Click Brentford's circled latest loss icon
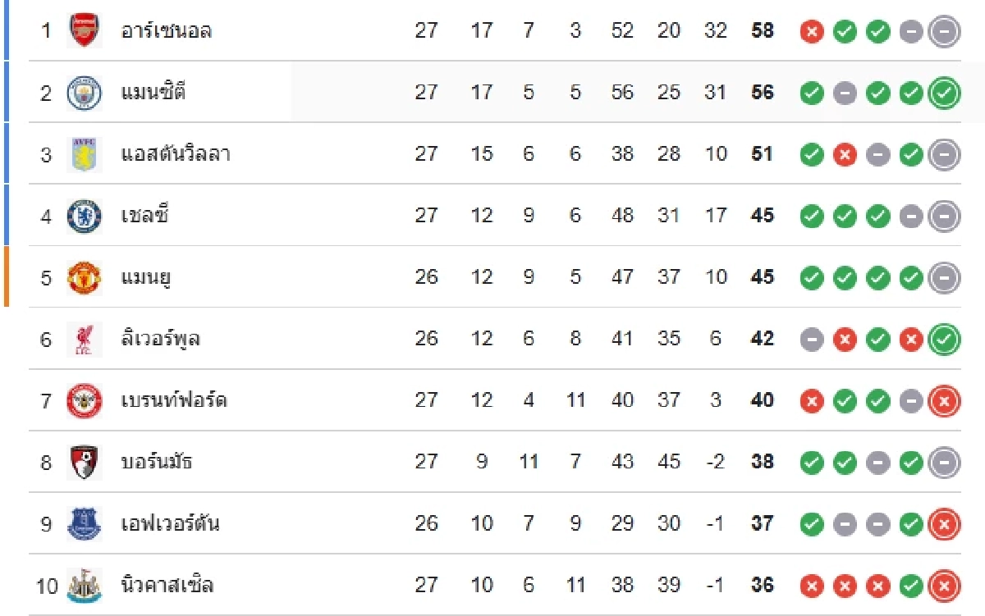985x616 pixels. (944, 401)
